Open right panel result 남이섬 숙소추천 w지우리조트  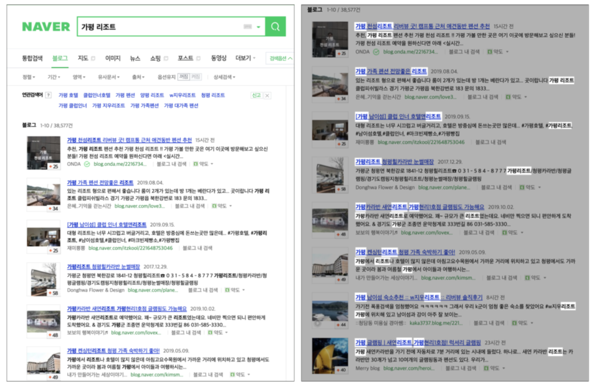click(x=419, y=297)
